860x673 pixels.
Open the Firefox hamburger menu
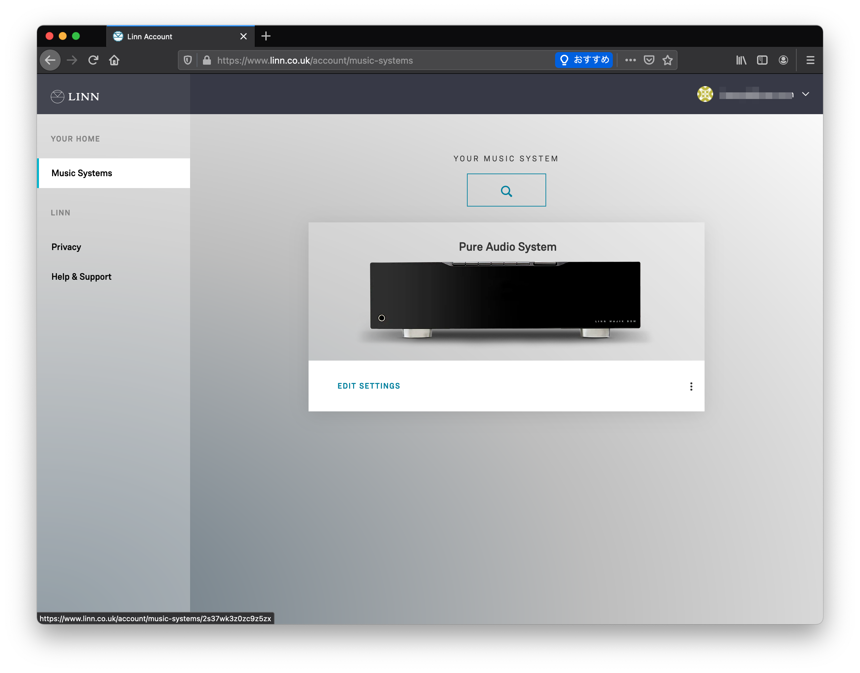pyautogui.click(x=810, y=60)
